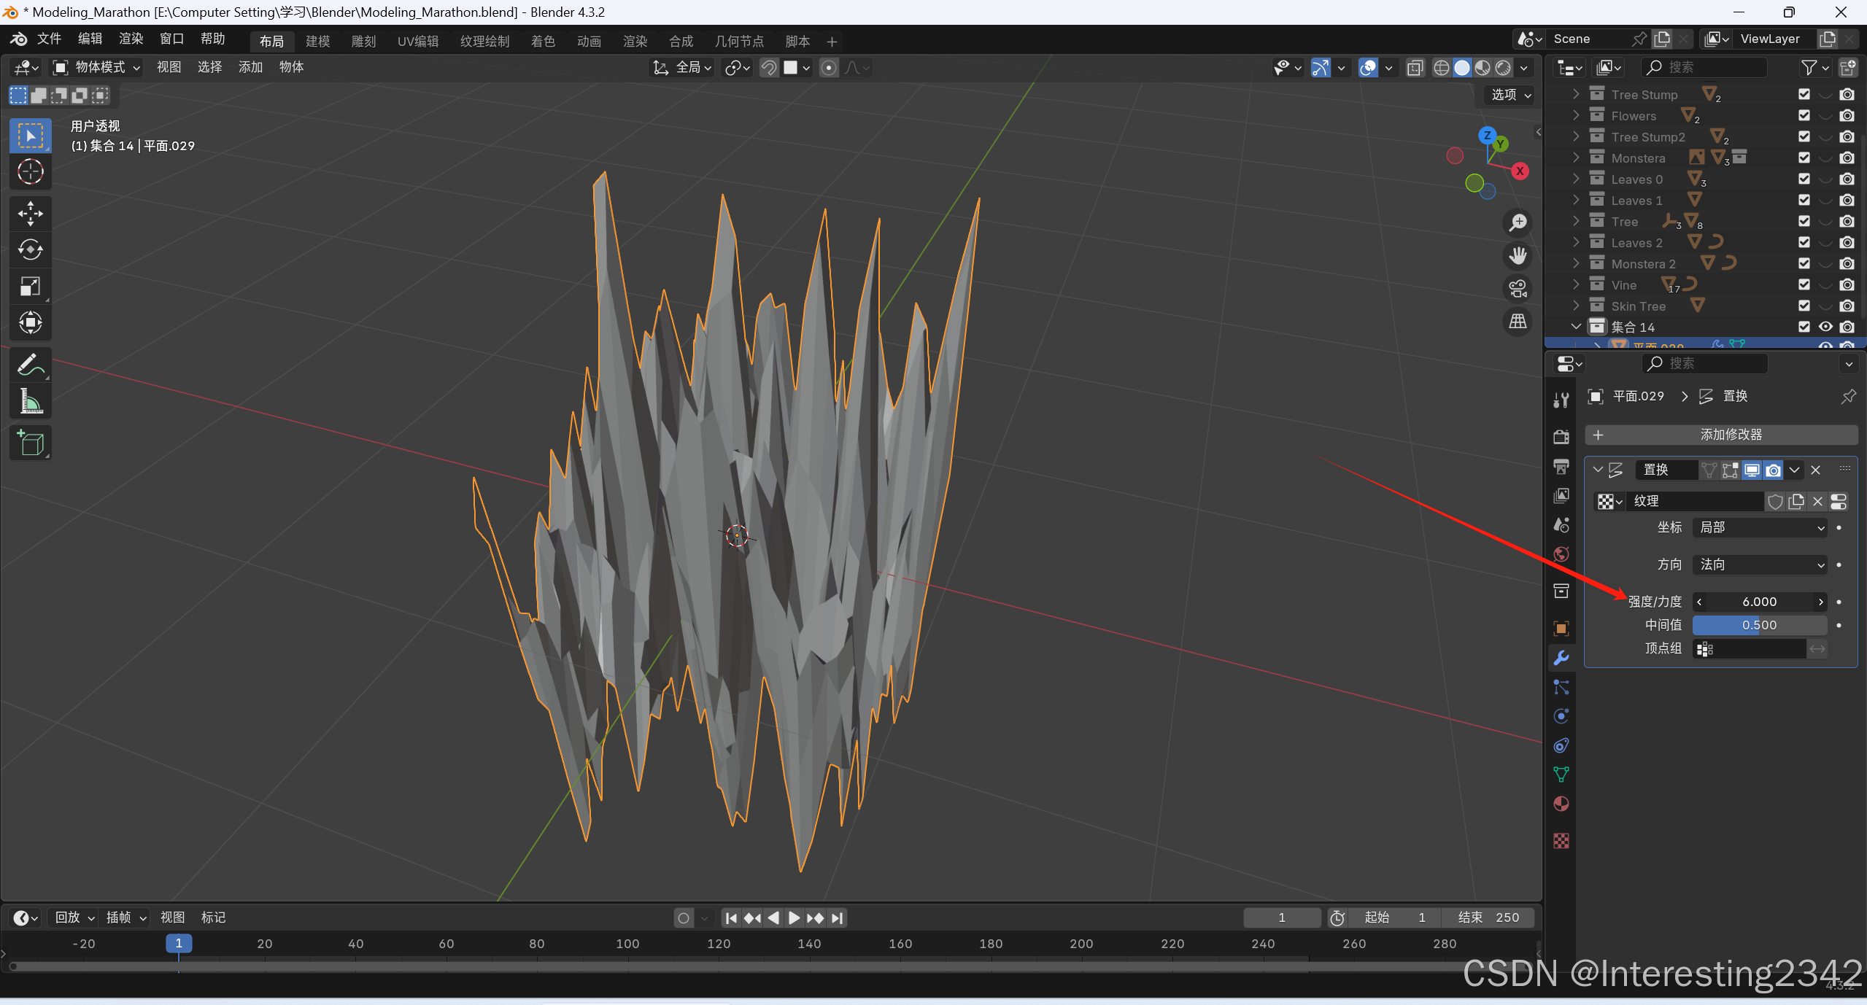Select the Scale tool

(30, 286)
